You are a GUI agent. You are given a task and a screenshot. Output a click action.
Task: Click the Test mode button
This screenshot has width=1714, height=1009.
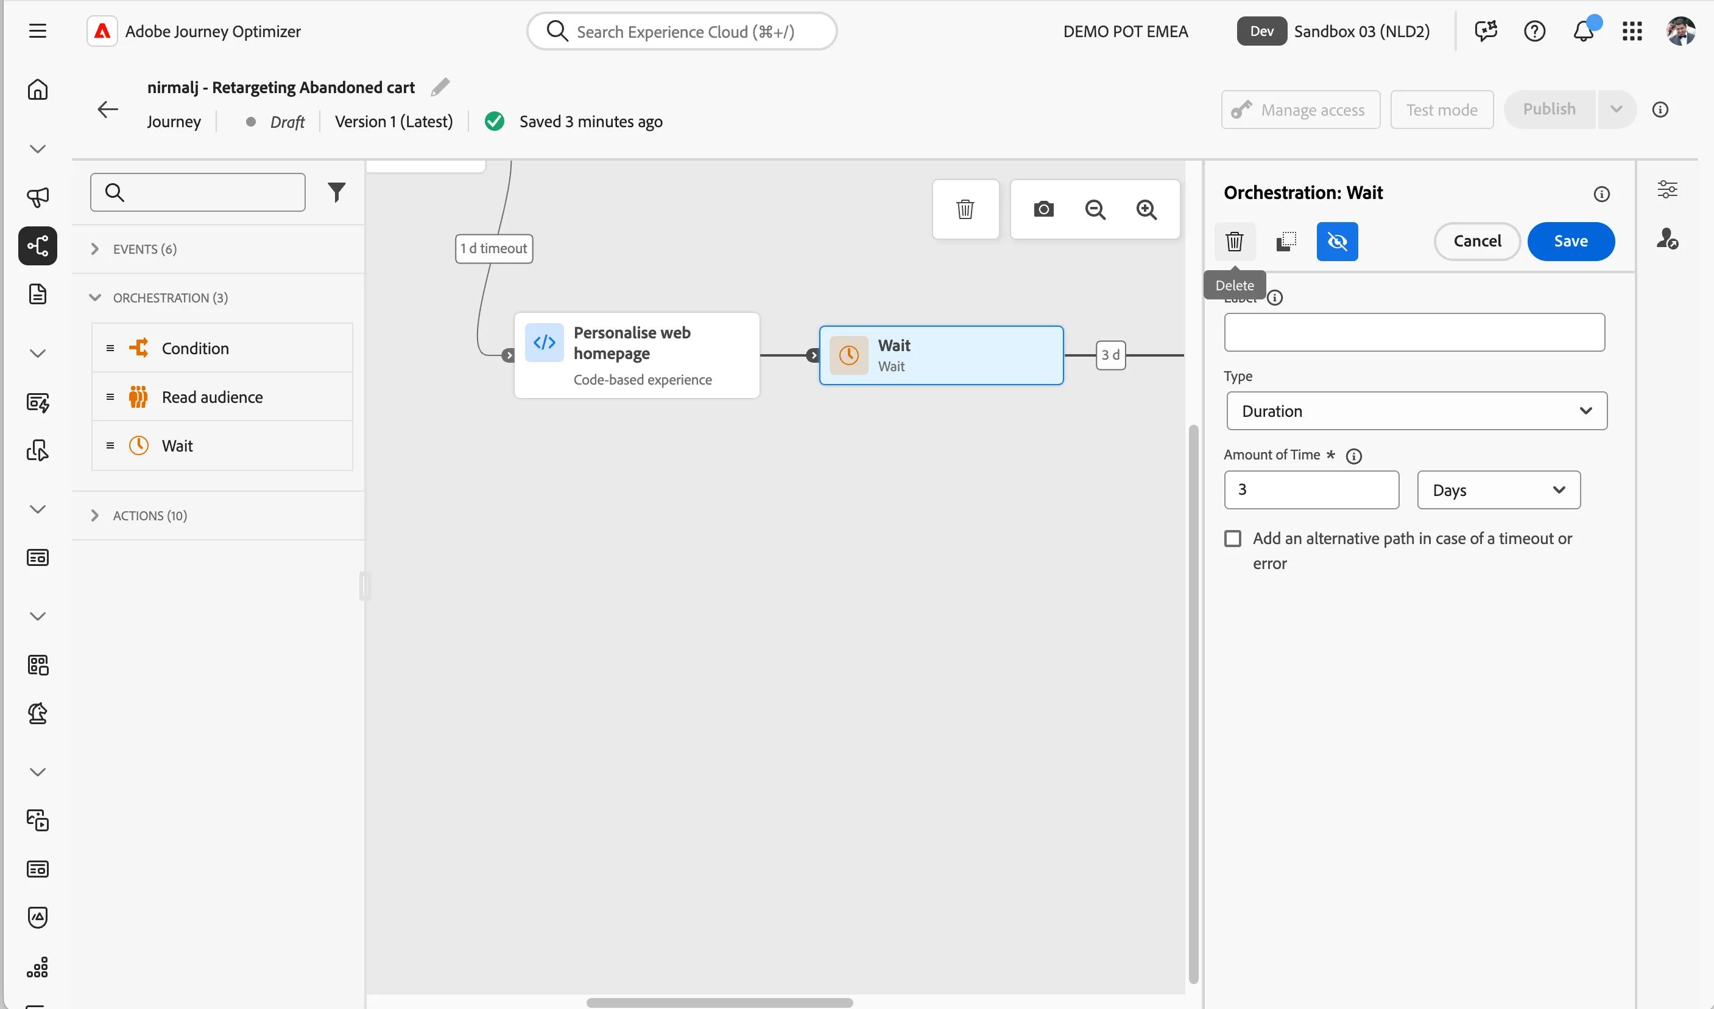[1441, 110]
